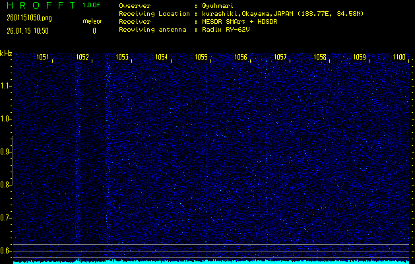Click the cyan signal level strip at bottom

211,262
